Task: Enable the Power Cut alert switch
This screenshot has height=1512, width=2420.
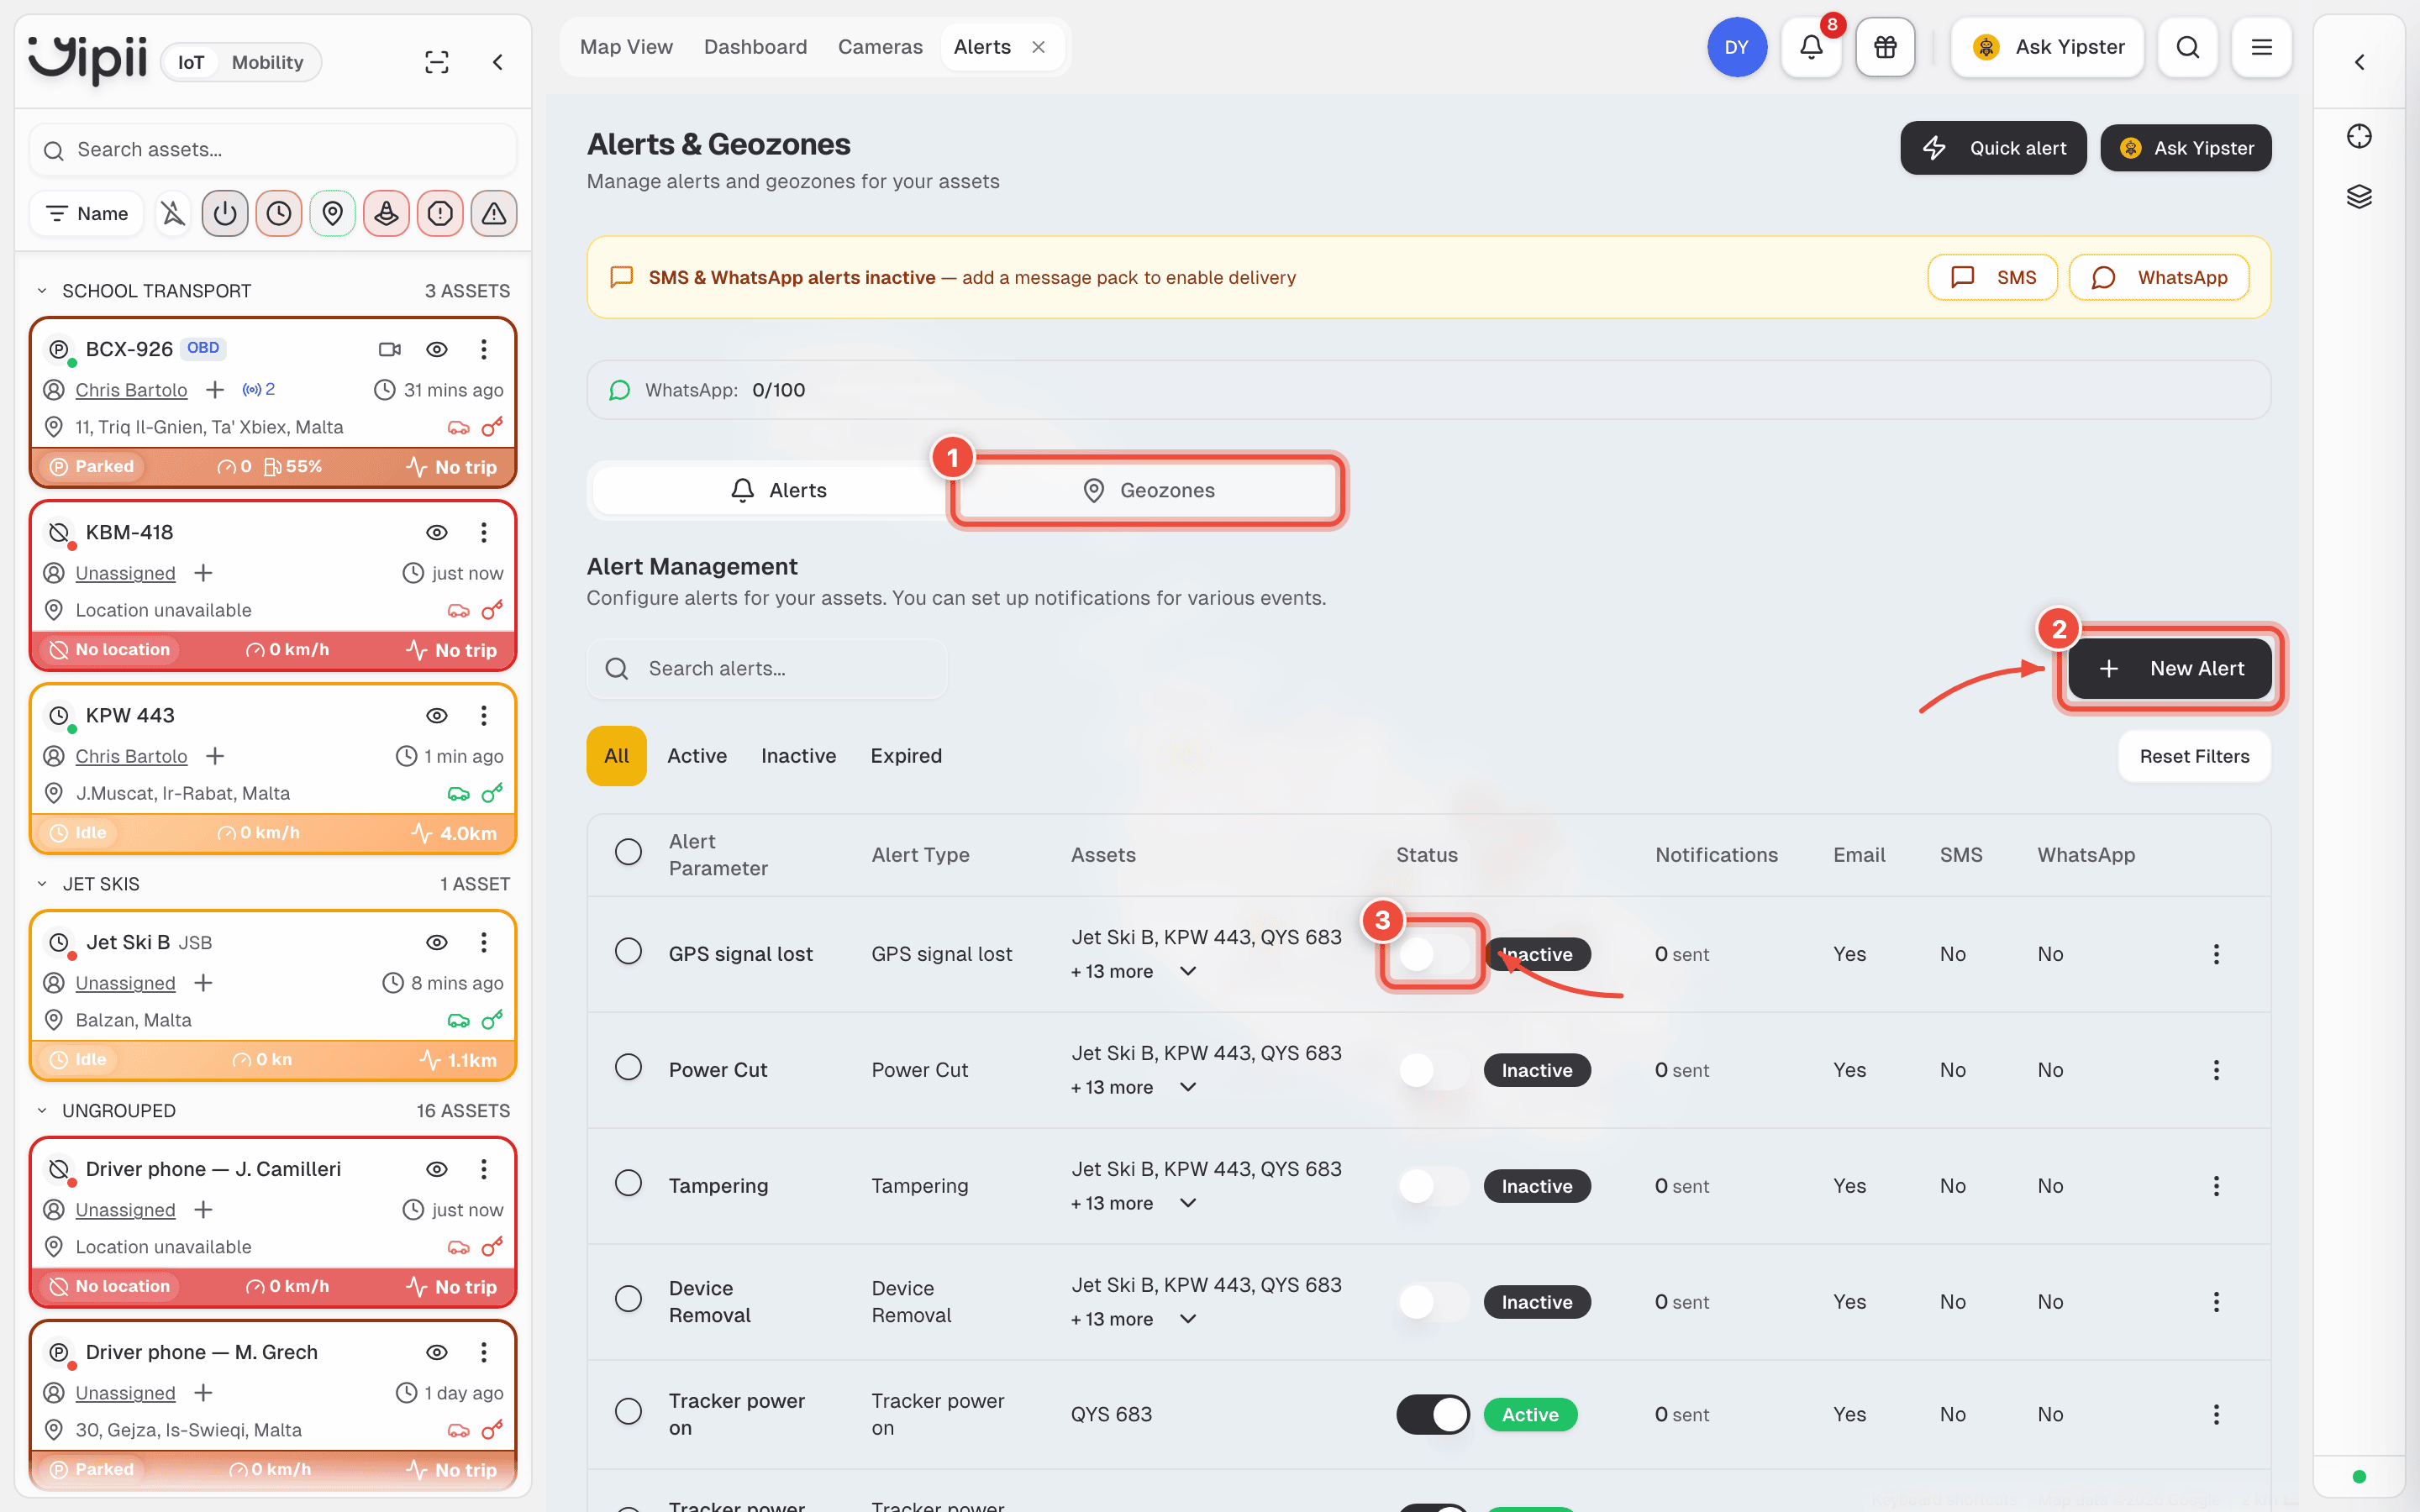Action: [1433, 1070]
